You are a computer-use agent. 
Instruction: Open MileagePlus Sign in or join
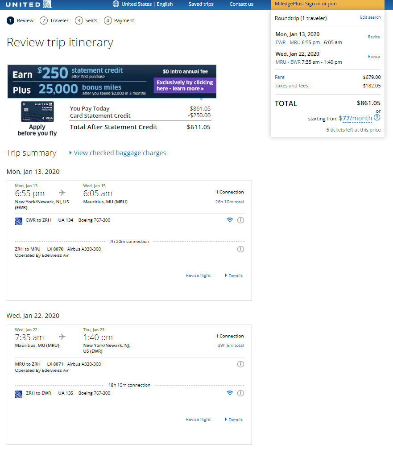click(306, 4)
